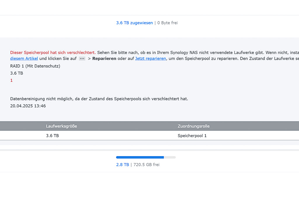Click the '0 Byte frei' text

click(167, 23)
